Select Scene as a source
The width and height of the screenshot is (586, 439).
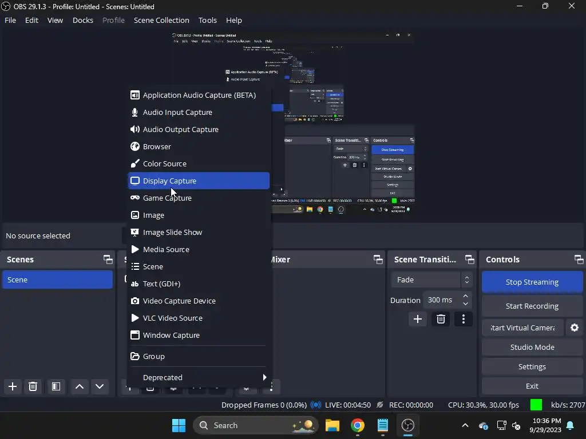[x=199, y=267]
